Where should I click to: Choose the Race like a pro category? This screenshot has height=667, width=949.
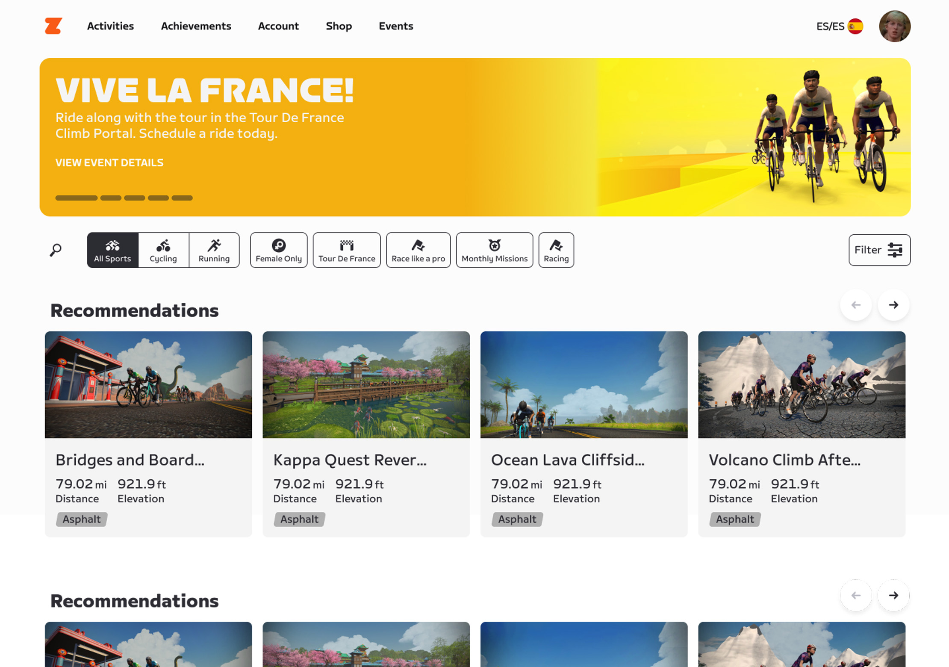[418, 250]
